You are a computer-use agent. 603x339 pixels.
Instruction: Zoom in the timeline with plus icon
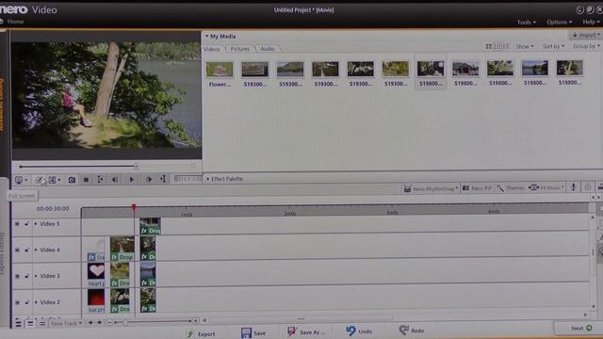(195, 320)
